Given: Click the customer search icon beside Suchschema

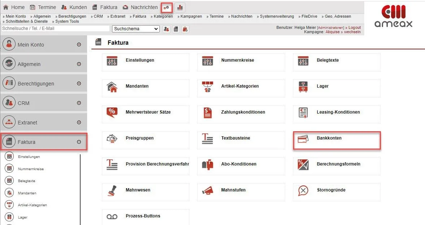Looking at the screenshot, I should 167,29.
